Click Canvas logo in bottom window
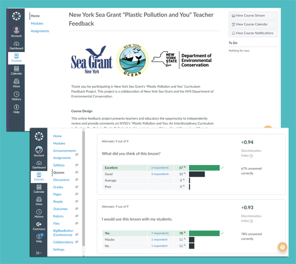 pyautogui.click(x=39, y=136)
